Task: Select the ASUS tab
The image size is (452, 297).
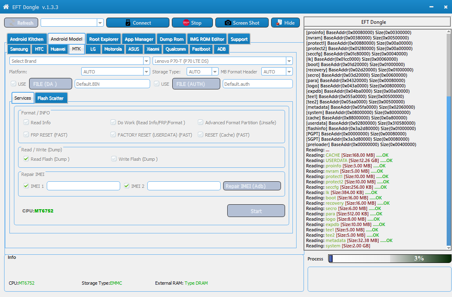Action: click(x=134, y=49)
